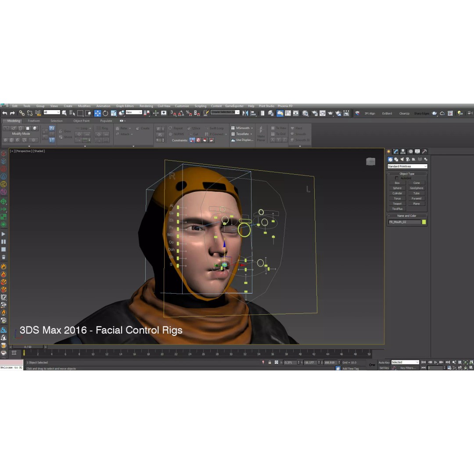Click the viewport ViewCube home cube
The width and height of the screenshot is (474, 474).
point(370,162)
